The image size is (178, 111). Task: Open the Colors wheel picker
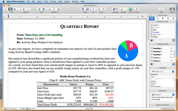coord(131,9)
